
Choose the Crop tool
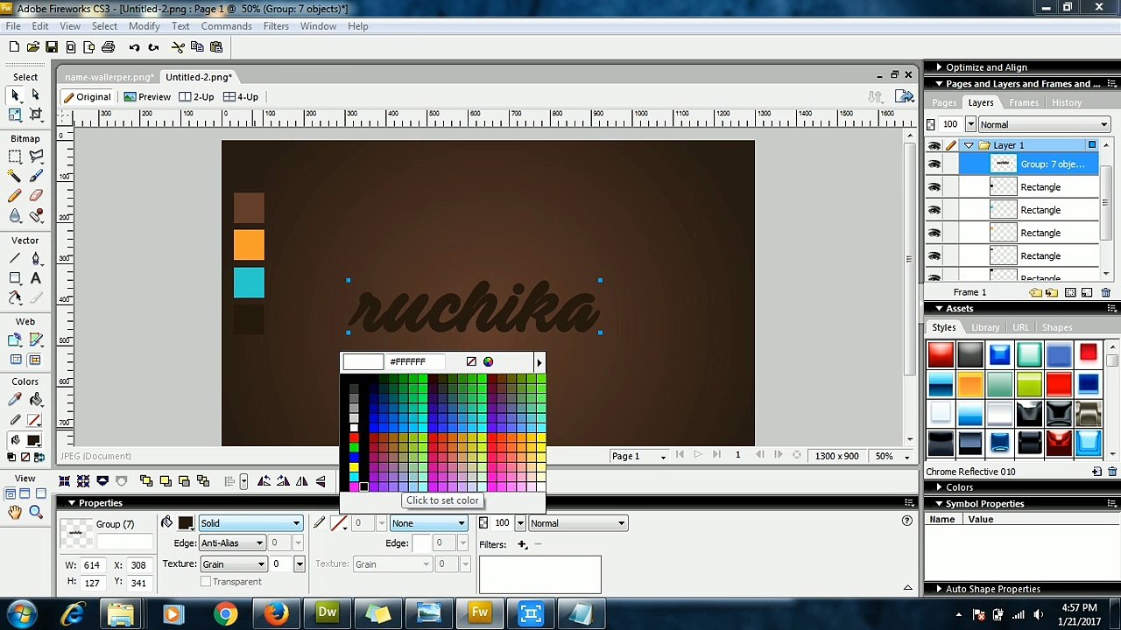coord(35,114)
